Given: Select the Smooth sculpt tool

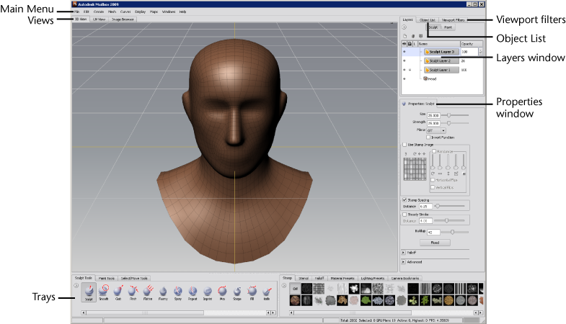Looking at the screenshot, I should [103, 289].
